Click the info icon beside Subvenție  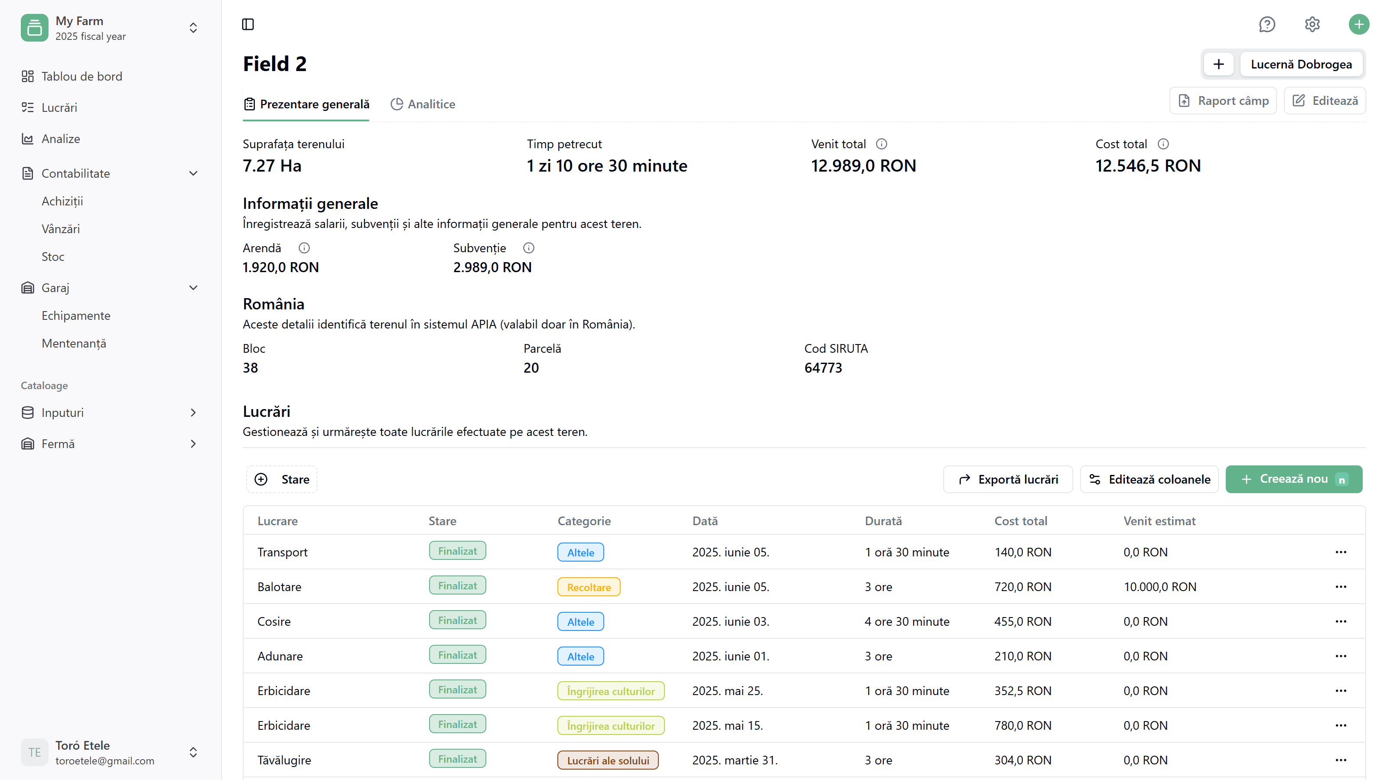pyautogui.click(x=529, y=247)
